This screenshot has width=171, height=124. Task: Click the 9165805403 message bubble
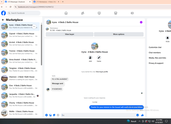(x=57, y=89)
